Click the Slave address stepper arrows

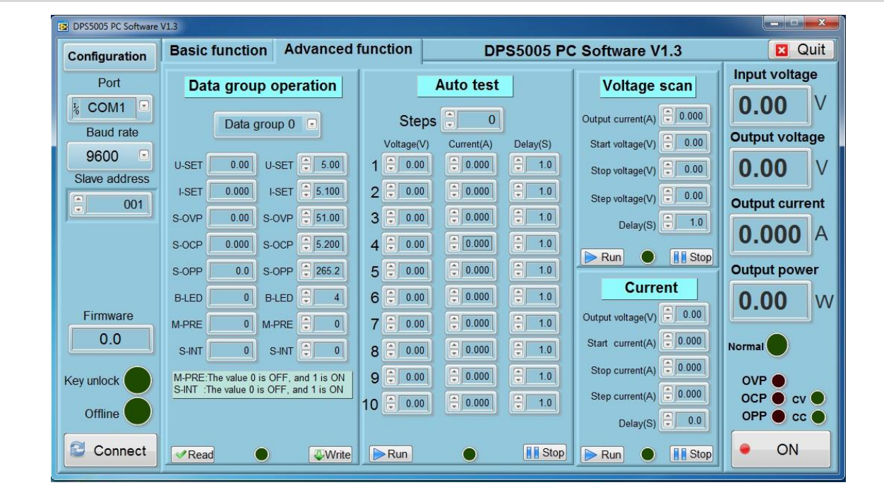click(78, 205)
